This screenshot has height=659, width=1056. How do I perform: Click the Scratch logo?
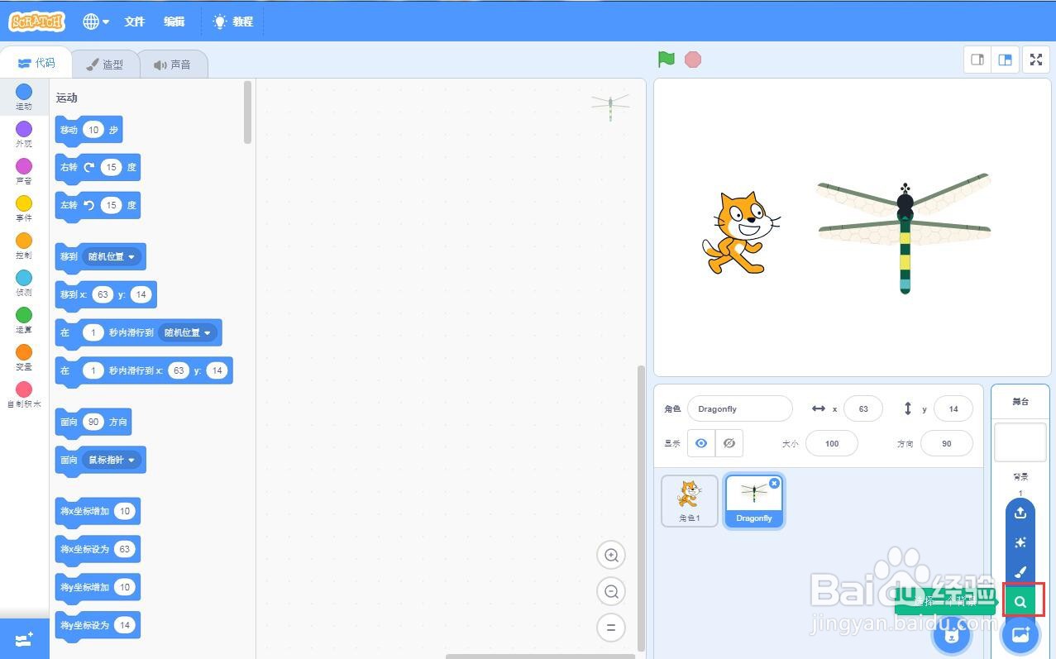coord(36,21)
